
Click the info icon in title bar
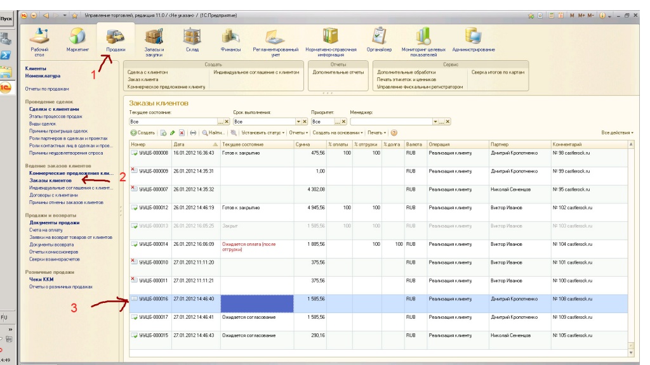click(602, 16)
